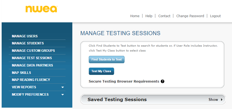This screenshot has width=232, height=109.
Task: Open MAP Skills in the sidebar
Action: pyautogui.click(x=22, y=73)
